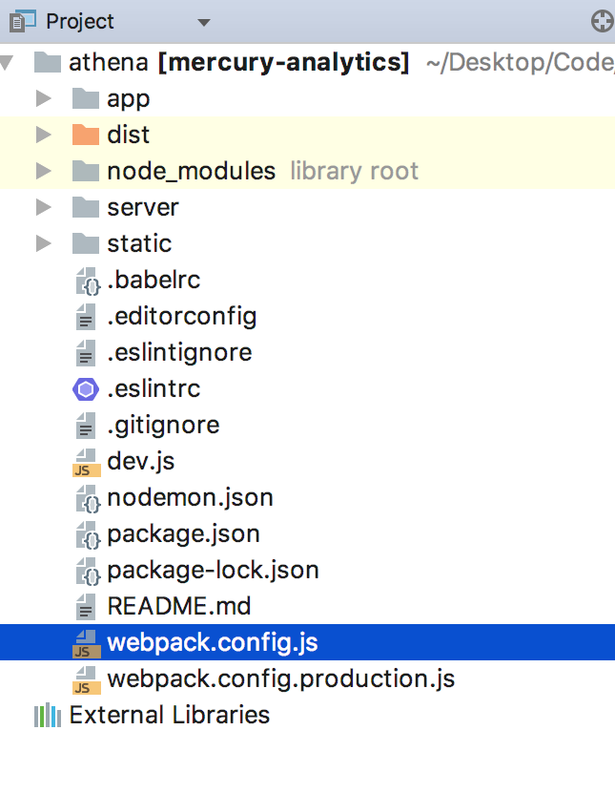Select the dev.js file
This screenshot has width=615, height=793.
141,461
